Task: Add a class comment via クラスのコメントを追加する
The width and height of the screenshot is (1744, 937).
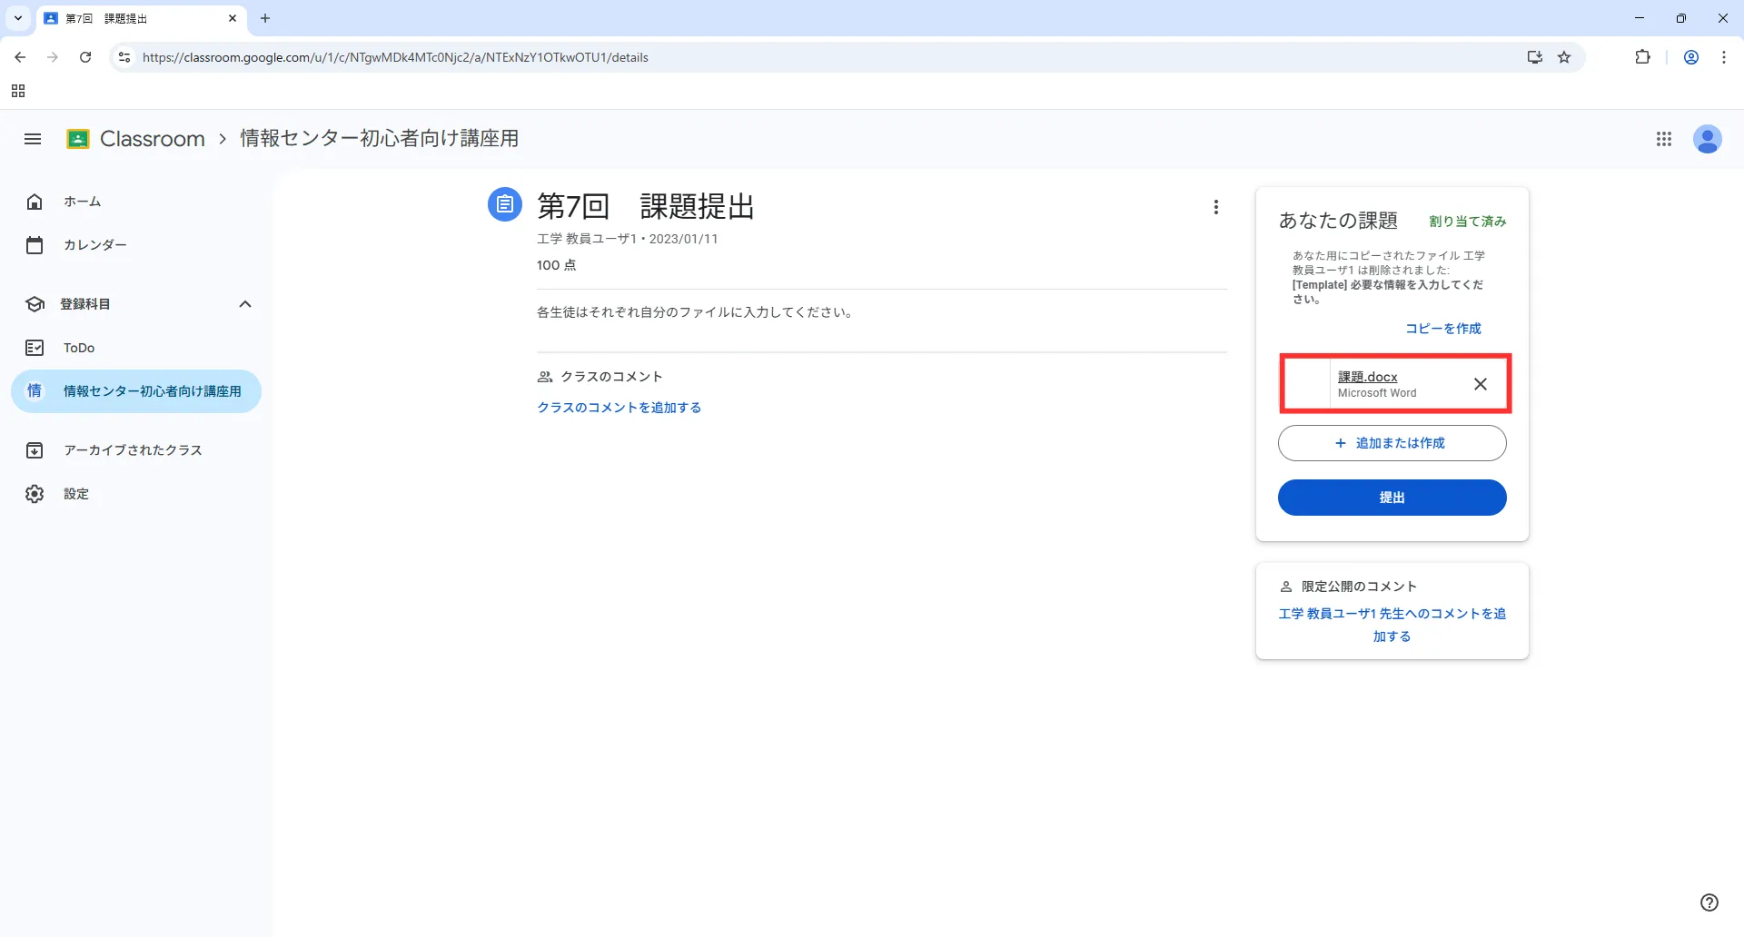Action: click(619, 408)
